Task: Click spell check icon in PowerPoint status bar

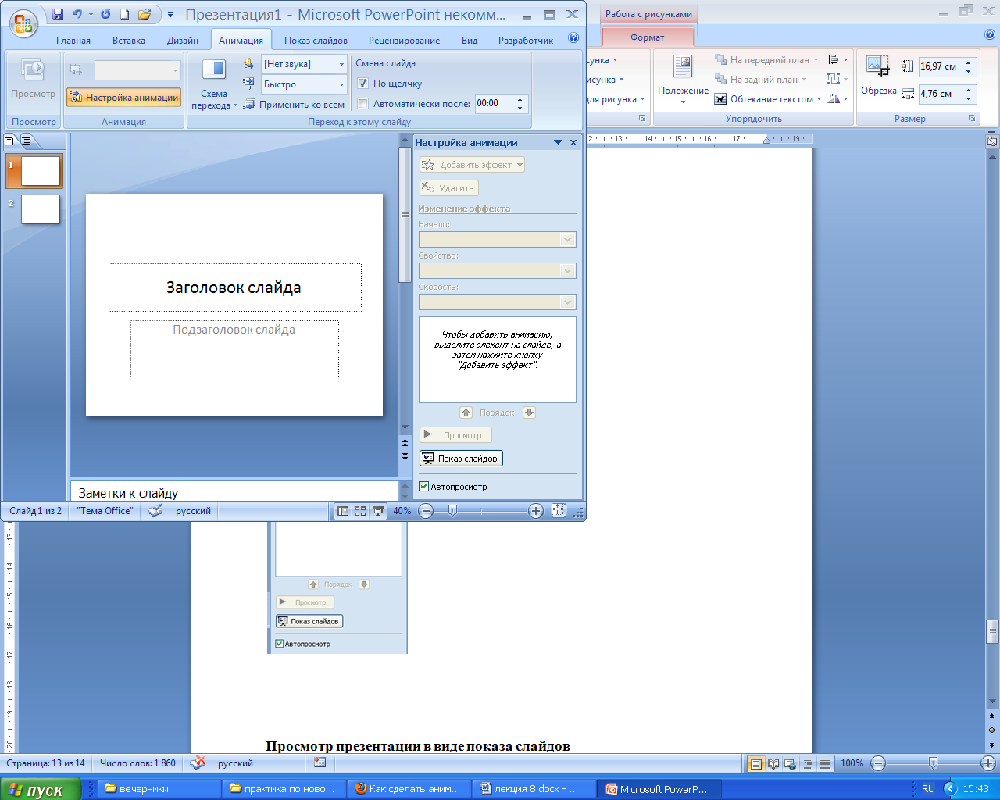Action: [x=155, y=511]
